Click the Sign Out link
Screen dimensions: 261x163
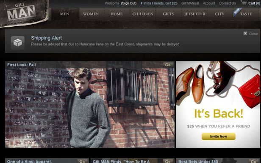click(129, 3)
